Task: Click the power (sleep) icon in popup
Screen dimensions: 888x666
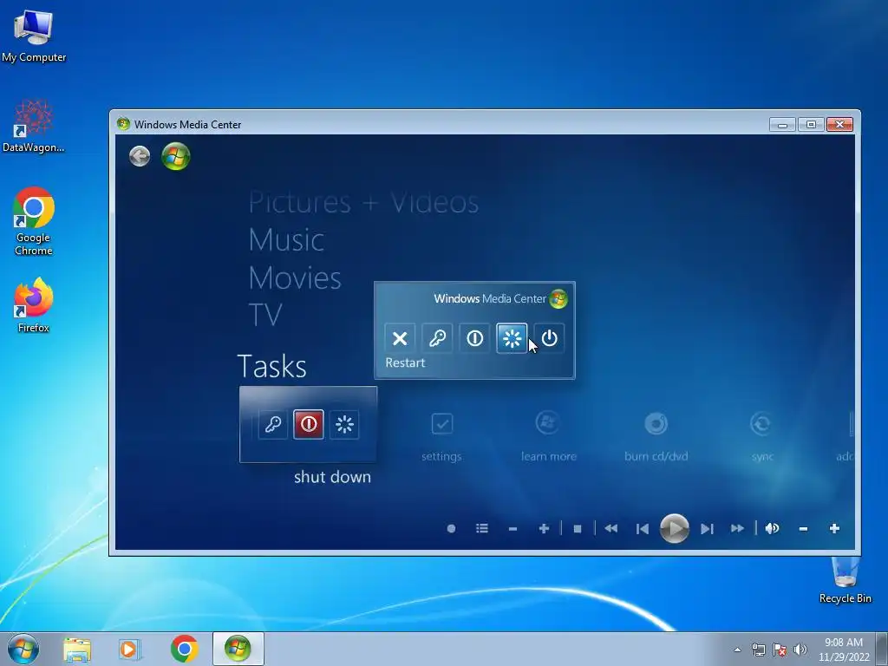Action: (x=549, y=338)
